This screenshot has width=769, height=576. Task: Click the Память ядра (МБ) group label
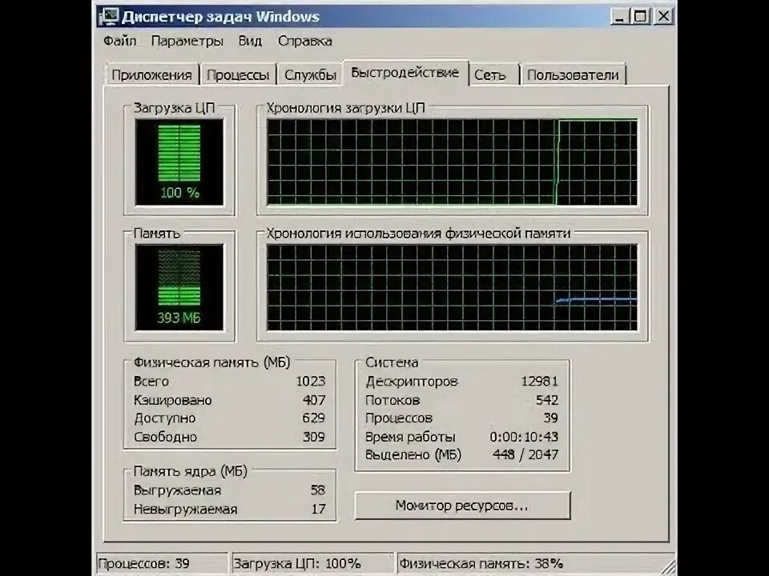[191, 471]
